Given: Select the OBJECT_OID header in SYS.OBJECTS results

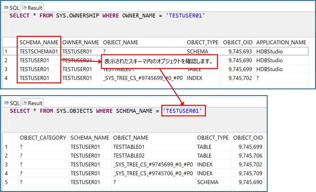Looking at the screenshot, I should tap(248, 137).
